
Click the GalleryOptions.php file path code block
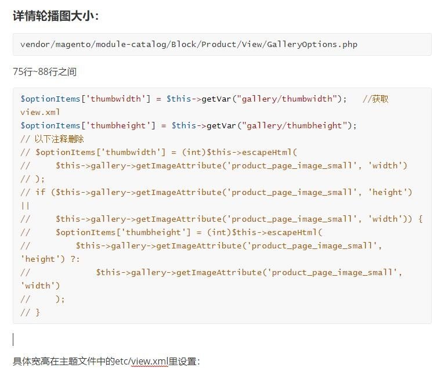[189, 44]
